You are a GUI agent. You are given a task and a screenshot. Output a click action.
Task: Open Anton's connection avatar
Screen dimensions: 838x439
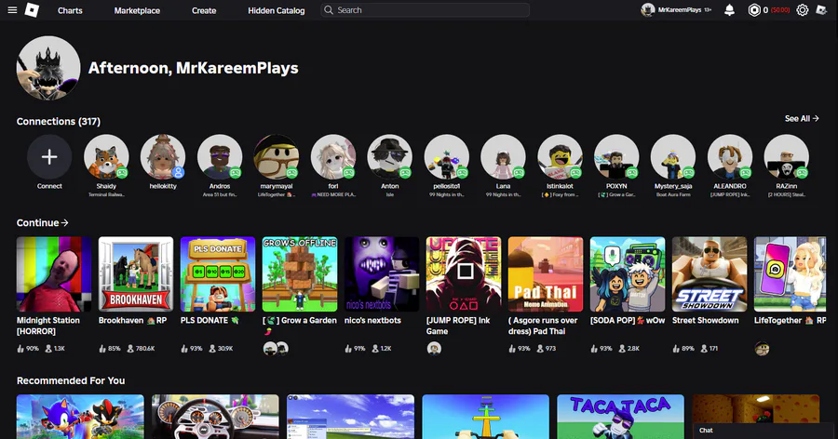[x=389, y=156]
